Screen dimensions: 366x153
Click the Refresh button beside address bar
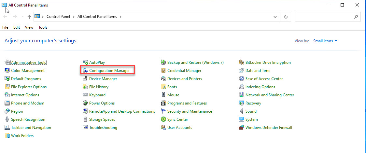[x=286, y=17]
